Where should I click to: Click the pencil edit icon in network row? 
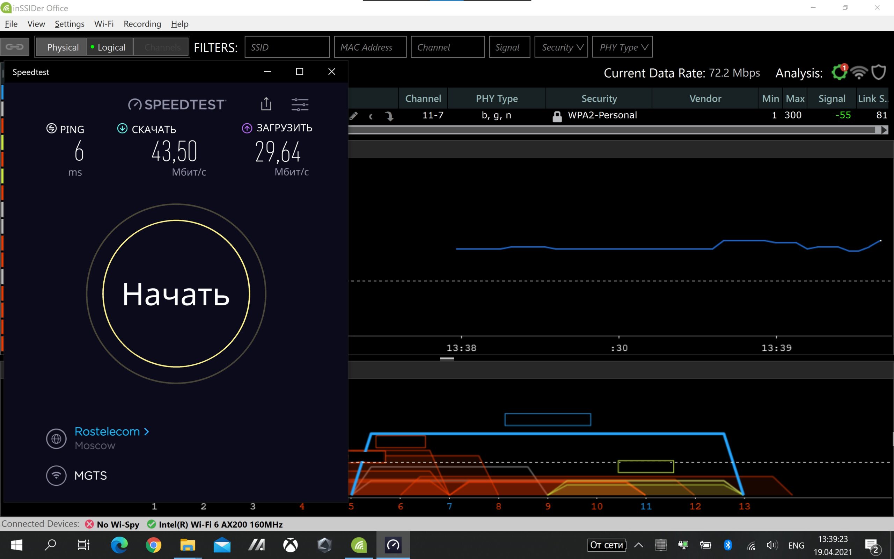353,116
